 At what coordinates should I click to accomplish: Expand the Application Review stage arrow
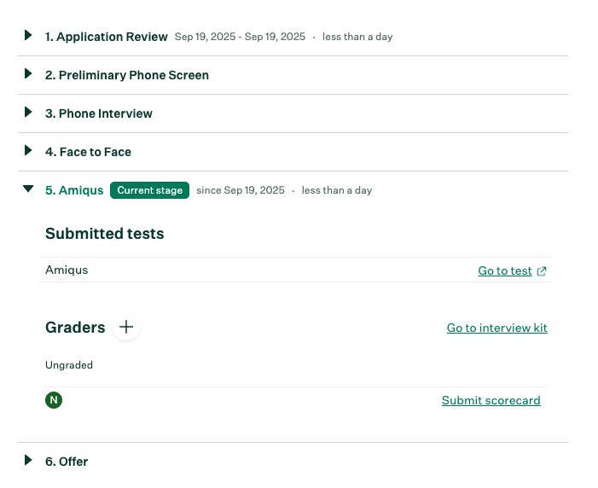[28, 36]
